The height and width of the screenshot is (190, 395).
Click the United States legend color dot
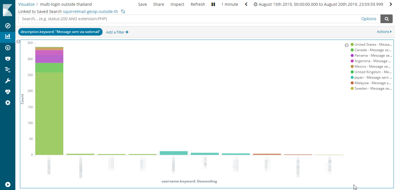tap(352, 45)
